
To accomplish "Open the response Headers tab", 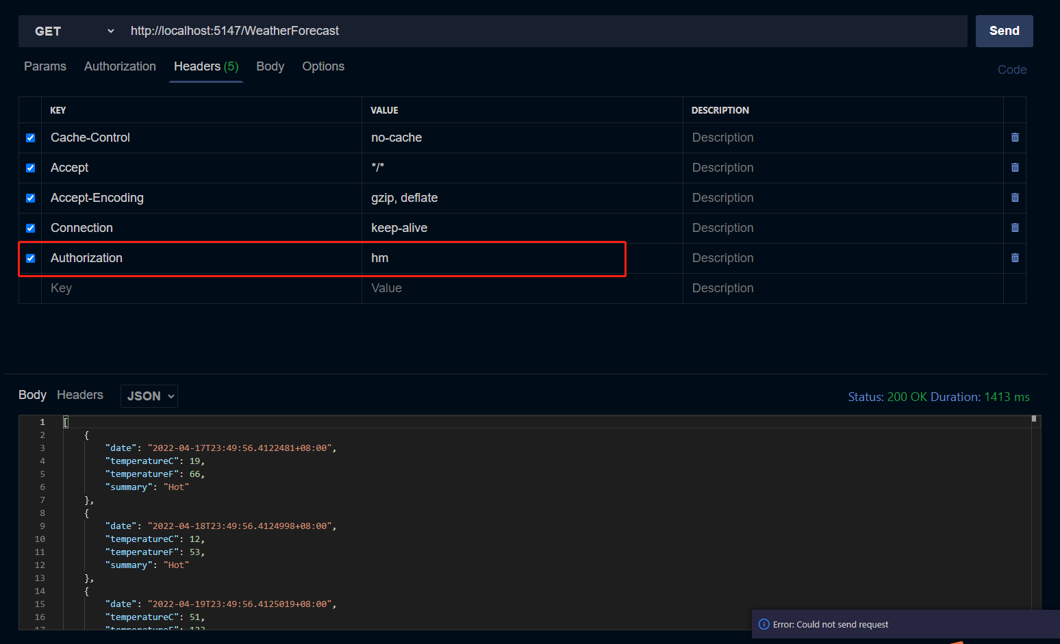I will pos(80,395).
